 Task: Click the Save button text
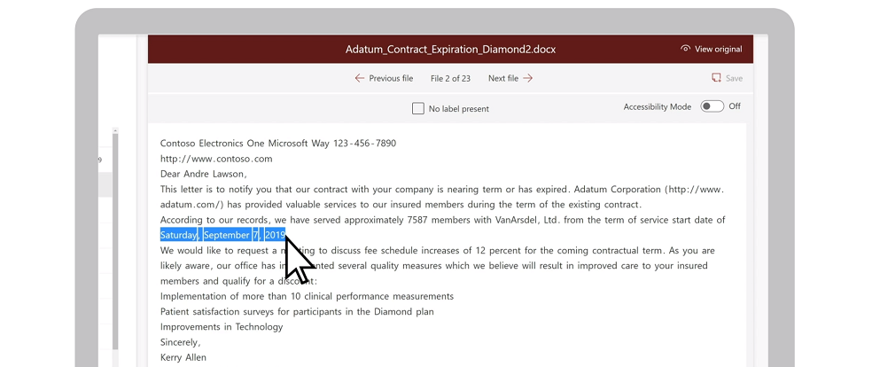734,79
